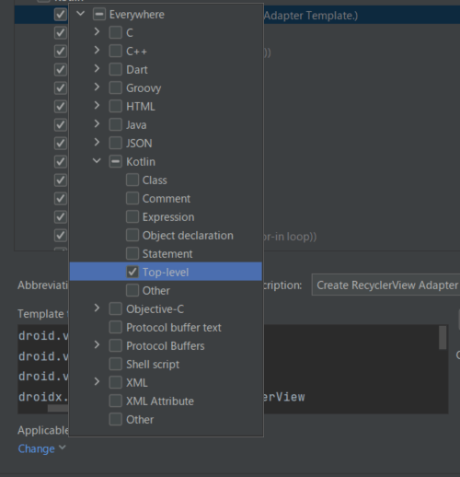Expand the C++ context node

click(97, 50)
